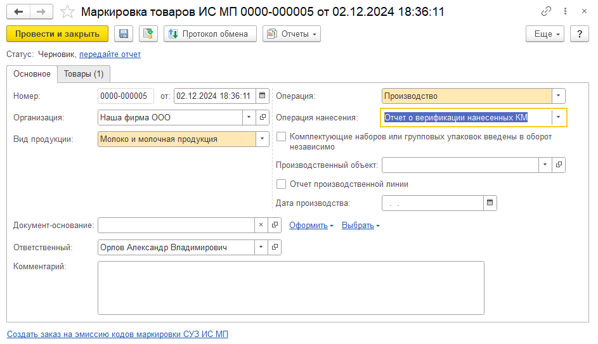This screenshot has height=344, width=598.
Task: Open the Отчеты menu
Action: click(292, 34)
